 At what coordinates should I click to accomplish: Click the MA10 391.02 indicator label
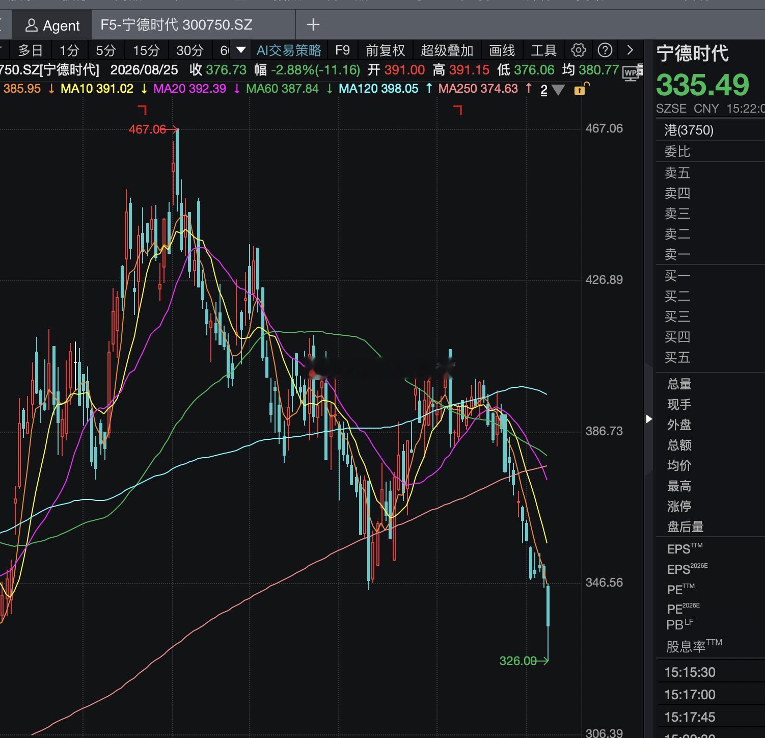97,89
